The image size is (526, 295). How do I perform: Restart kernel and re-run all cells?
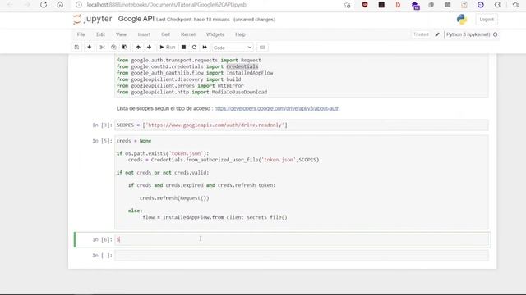(x=205, y=48)
